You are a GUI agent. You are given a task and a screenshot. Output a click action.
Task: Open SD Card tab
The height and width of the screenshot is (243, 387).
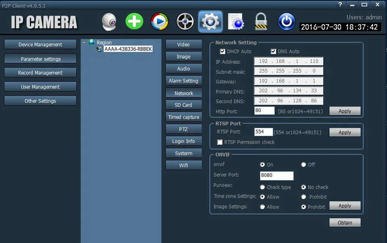[183, 105]
